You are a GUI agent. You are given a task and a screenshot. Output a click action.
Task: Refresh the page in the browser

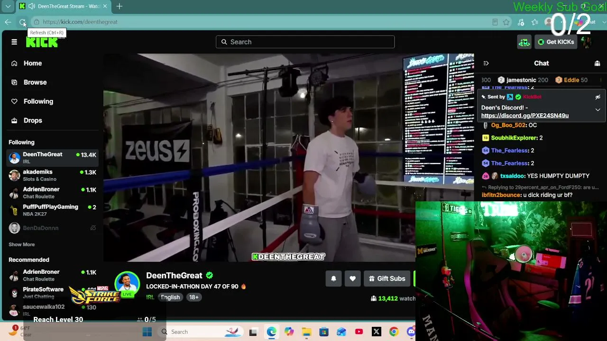pyautogui.click(x=22, y=22)
